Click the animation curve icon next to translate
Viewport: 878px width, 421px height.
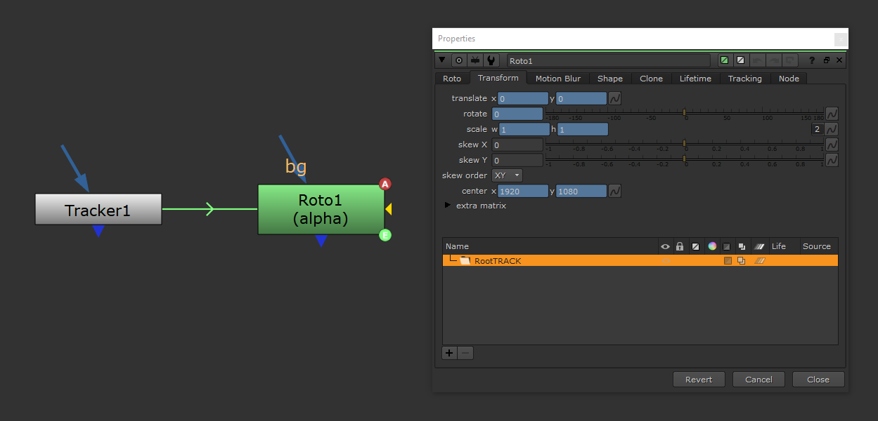614,98
